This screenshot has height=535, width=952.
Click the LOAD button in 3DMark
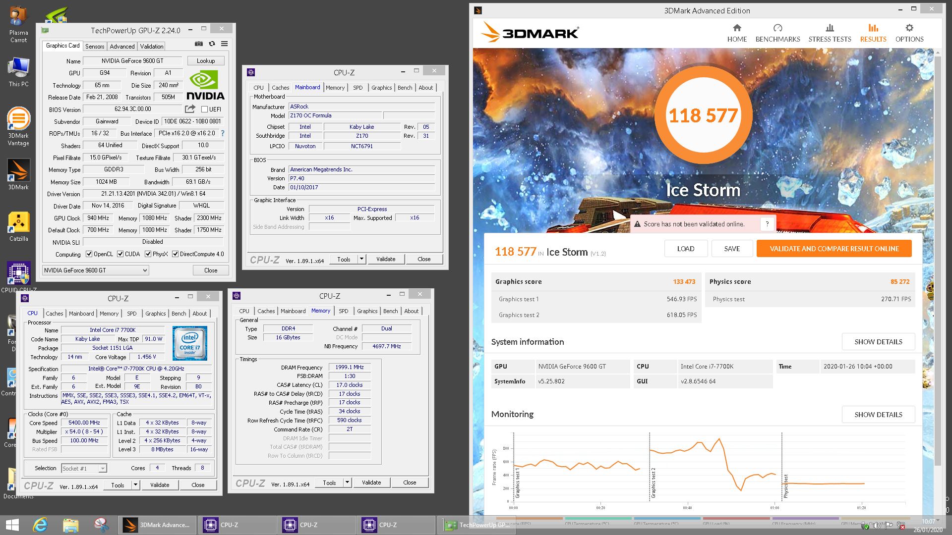click(686, 249)
